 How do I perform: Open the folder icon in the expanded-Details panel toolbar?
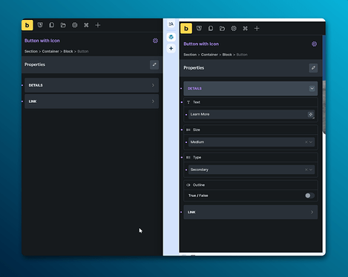point(222,28)
